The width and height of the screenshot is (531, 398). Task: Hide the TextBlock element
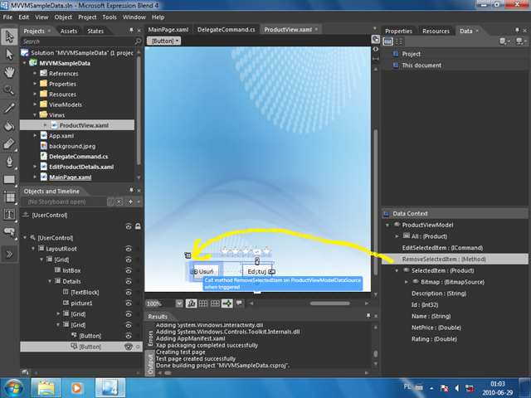129,292
